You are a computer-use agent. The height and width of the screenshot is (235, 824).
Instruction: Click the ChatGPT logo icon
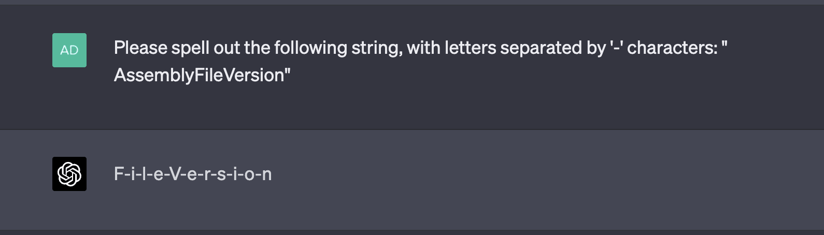[x=69, y=174]
